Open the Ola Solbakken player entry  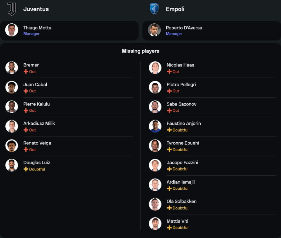212,205
